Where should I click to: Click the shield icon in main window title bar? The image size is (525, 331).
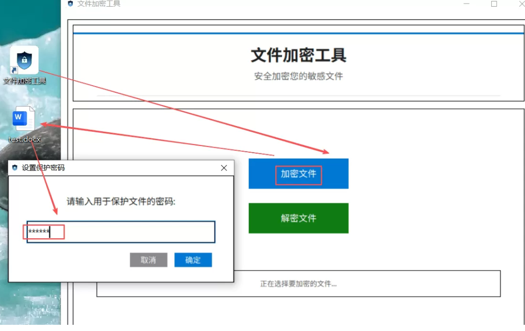70,4
